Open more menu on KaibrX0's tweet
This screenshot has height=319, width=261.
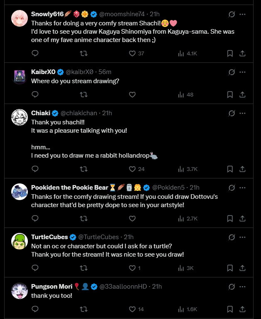click(x=243, y=72)
